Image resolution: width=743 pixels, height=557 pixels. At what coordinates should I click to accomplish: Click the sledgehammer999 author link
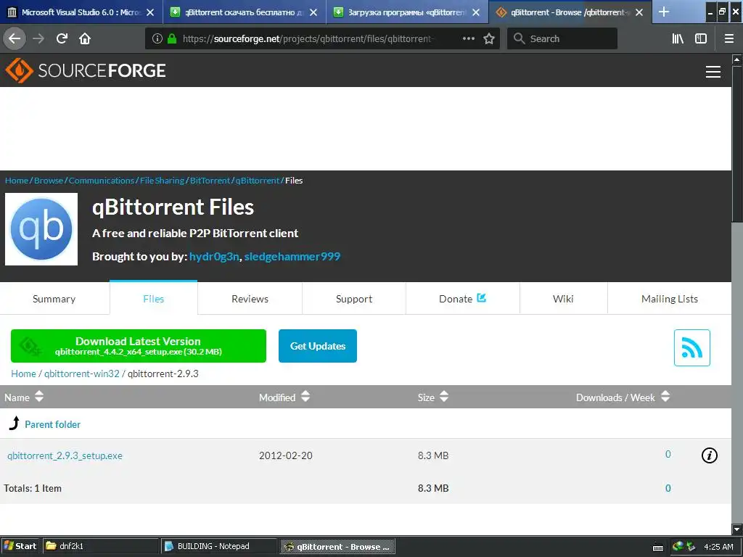pos(292,256)
